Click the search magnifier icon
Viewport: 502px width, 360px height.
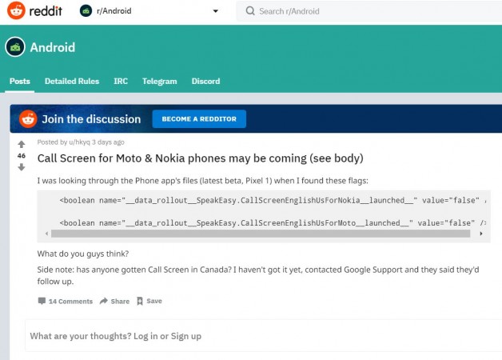tap(250, 11)
